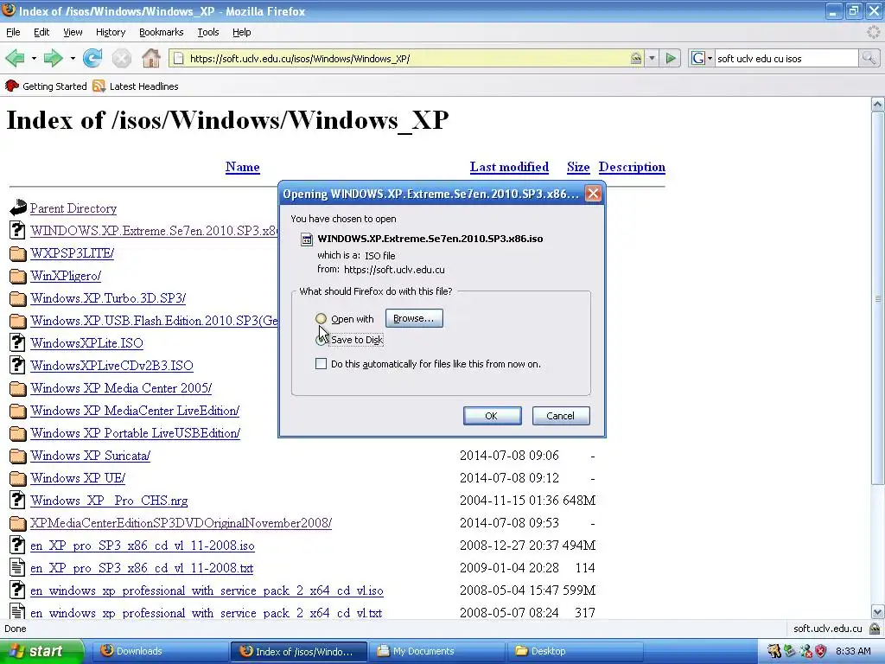Screen dimensions: 885x664
Task: Click scrollbar down arrow on the page
Action: [x=878, y=611]
